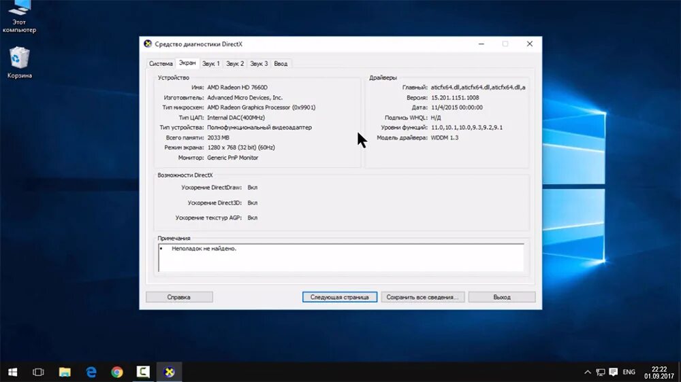Screen dimensions: 681x382
Task: Show hidden tray icons chevron
Action: click(x=587, y=372)
